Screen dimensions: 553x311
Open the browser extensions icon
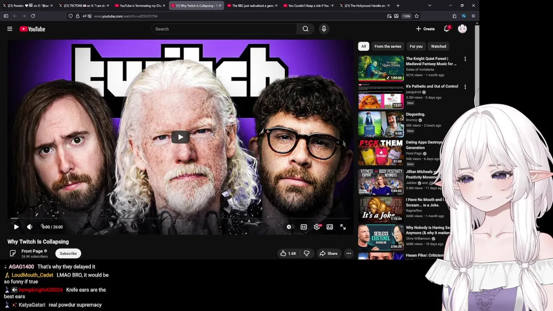[x=454, y=16]
